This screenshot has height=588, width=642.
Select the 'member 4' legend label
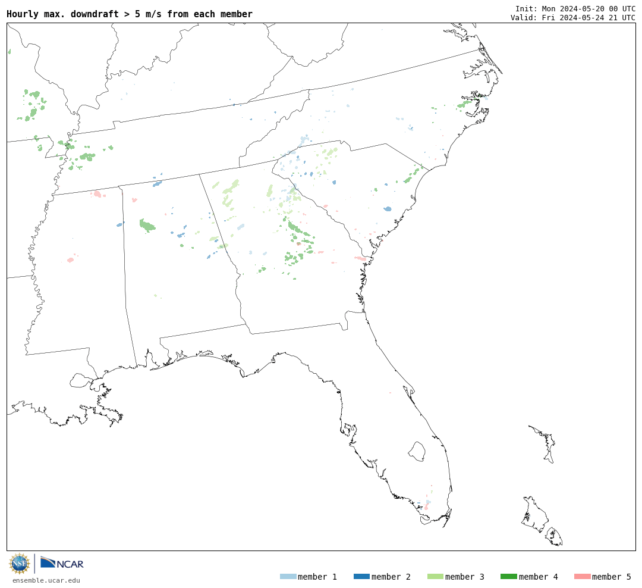click(x=538, y=577)
